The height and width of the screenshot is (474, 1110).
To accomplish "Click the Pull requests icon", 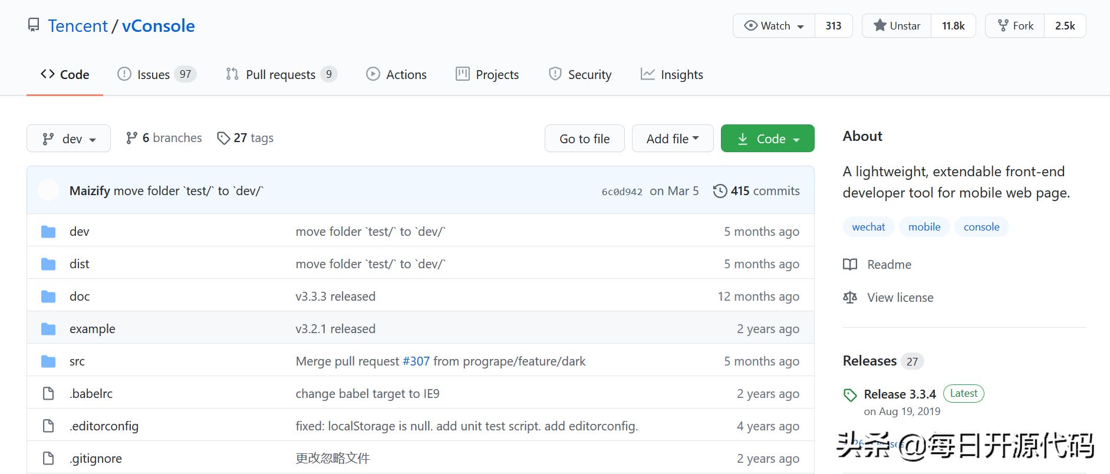I will (232, 74).
